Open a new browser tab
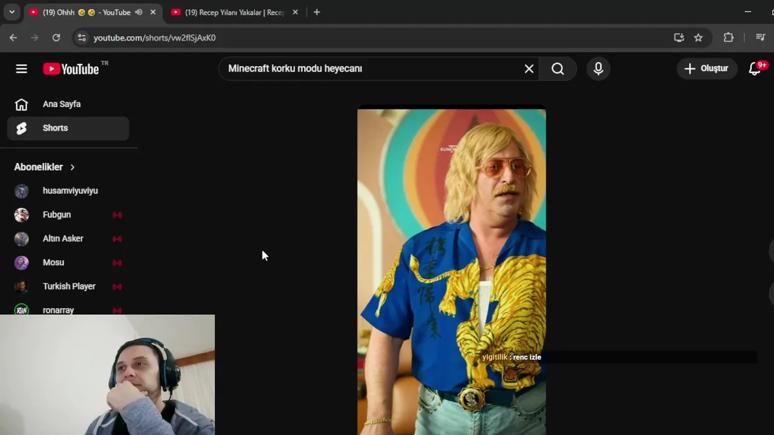Viewport: 774px width, 435px height. (x=316, y=12)
